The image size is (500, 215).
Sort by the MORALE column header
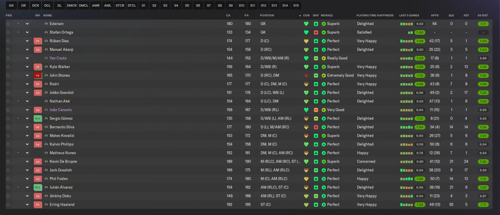pyautogui.click(x=327, y=15)
